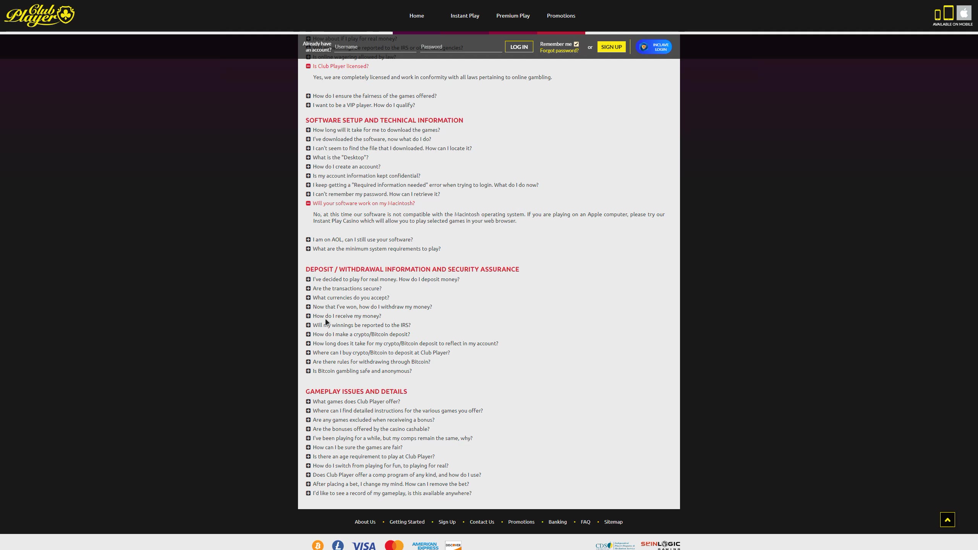Click the Inclave Login button
Viewport: 978px width, 550px height.
(654, 47)
